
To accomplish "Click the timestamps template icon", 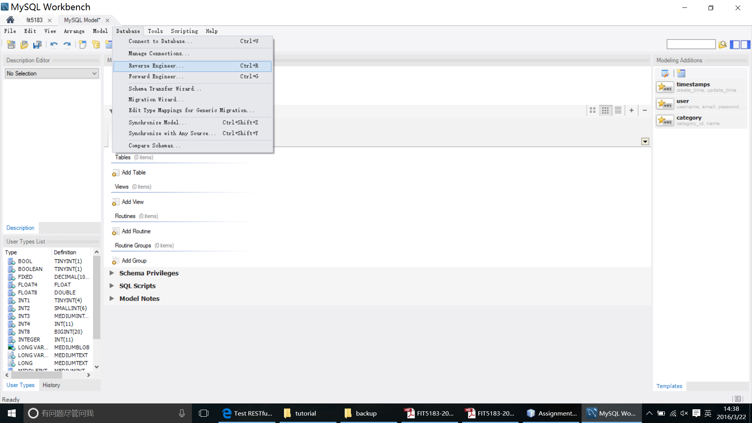I will [665, 87].
